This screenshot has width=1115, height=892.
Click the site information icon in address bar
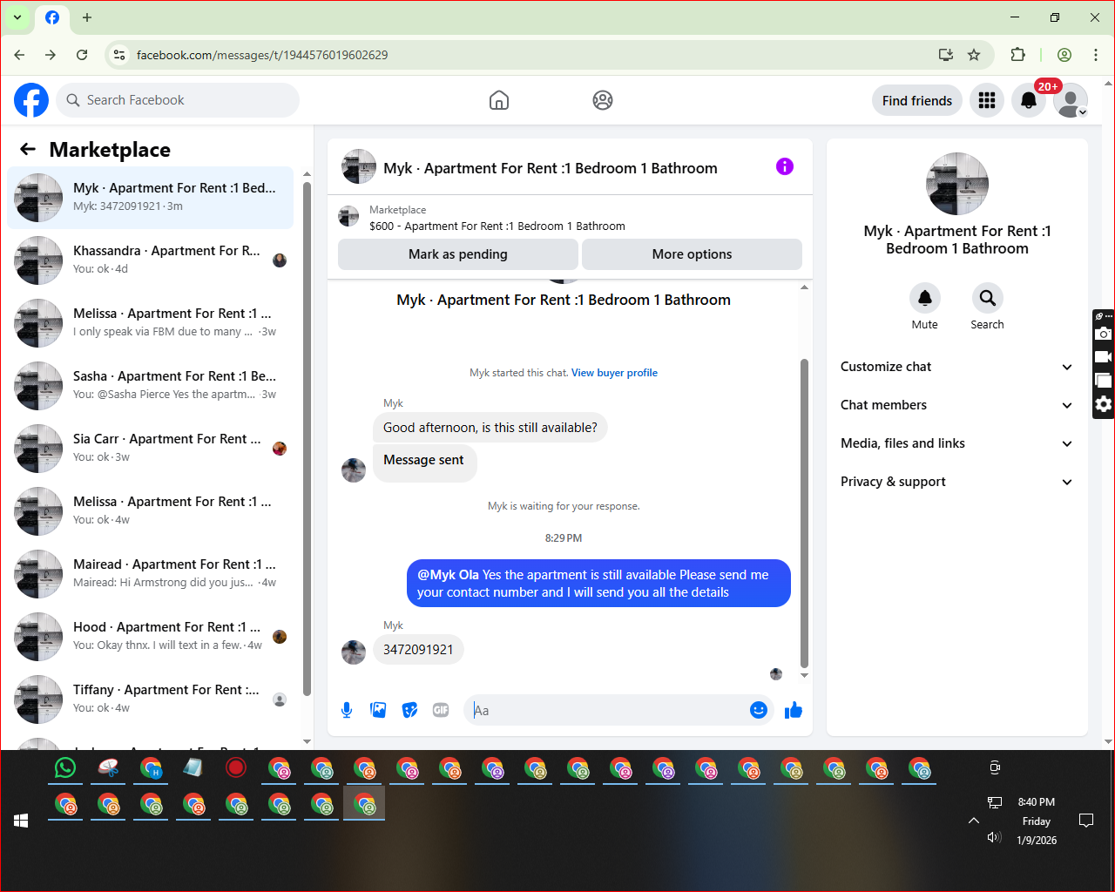tap(119, 55)
